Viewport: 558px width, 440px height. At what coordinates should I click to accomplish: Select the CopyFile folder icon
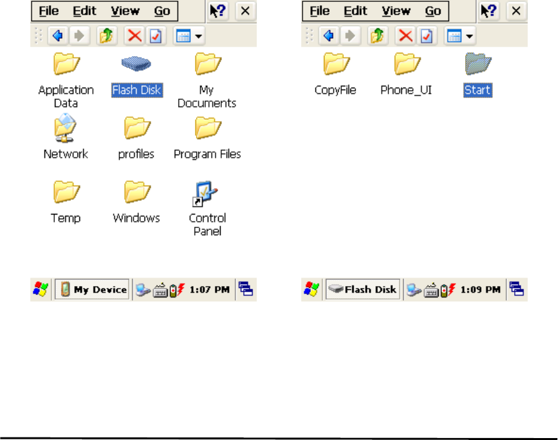[336, 64]
